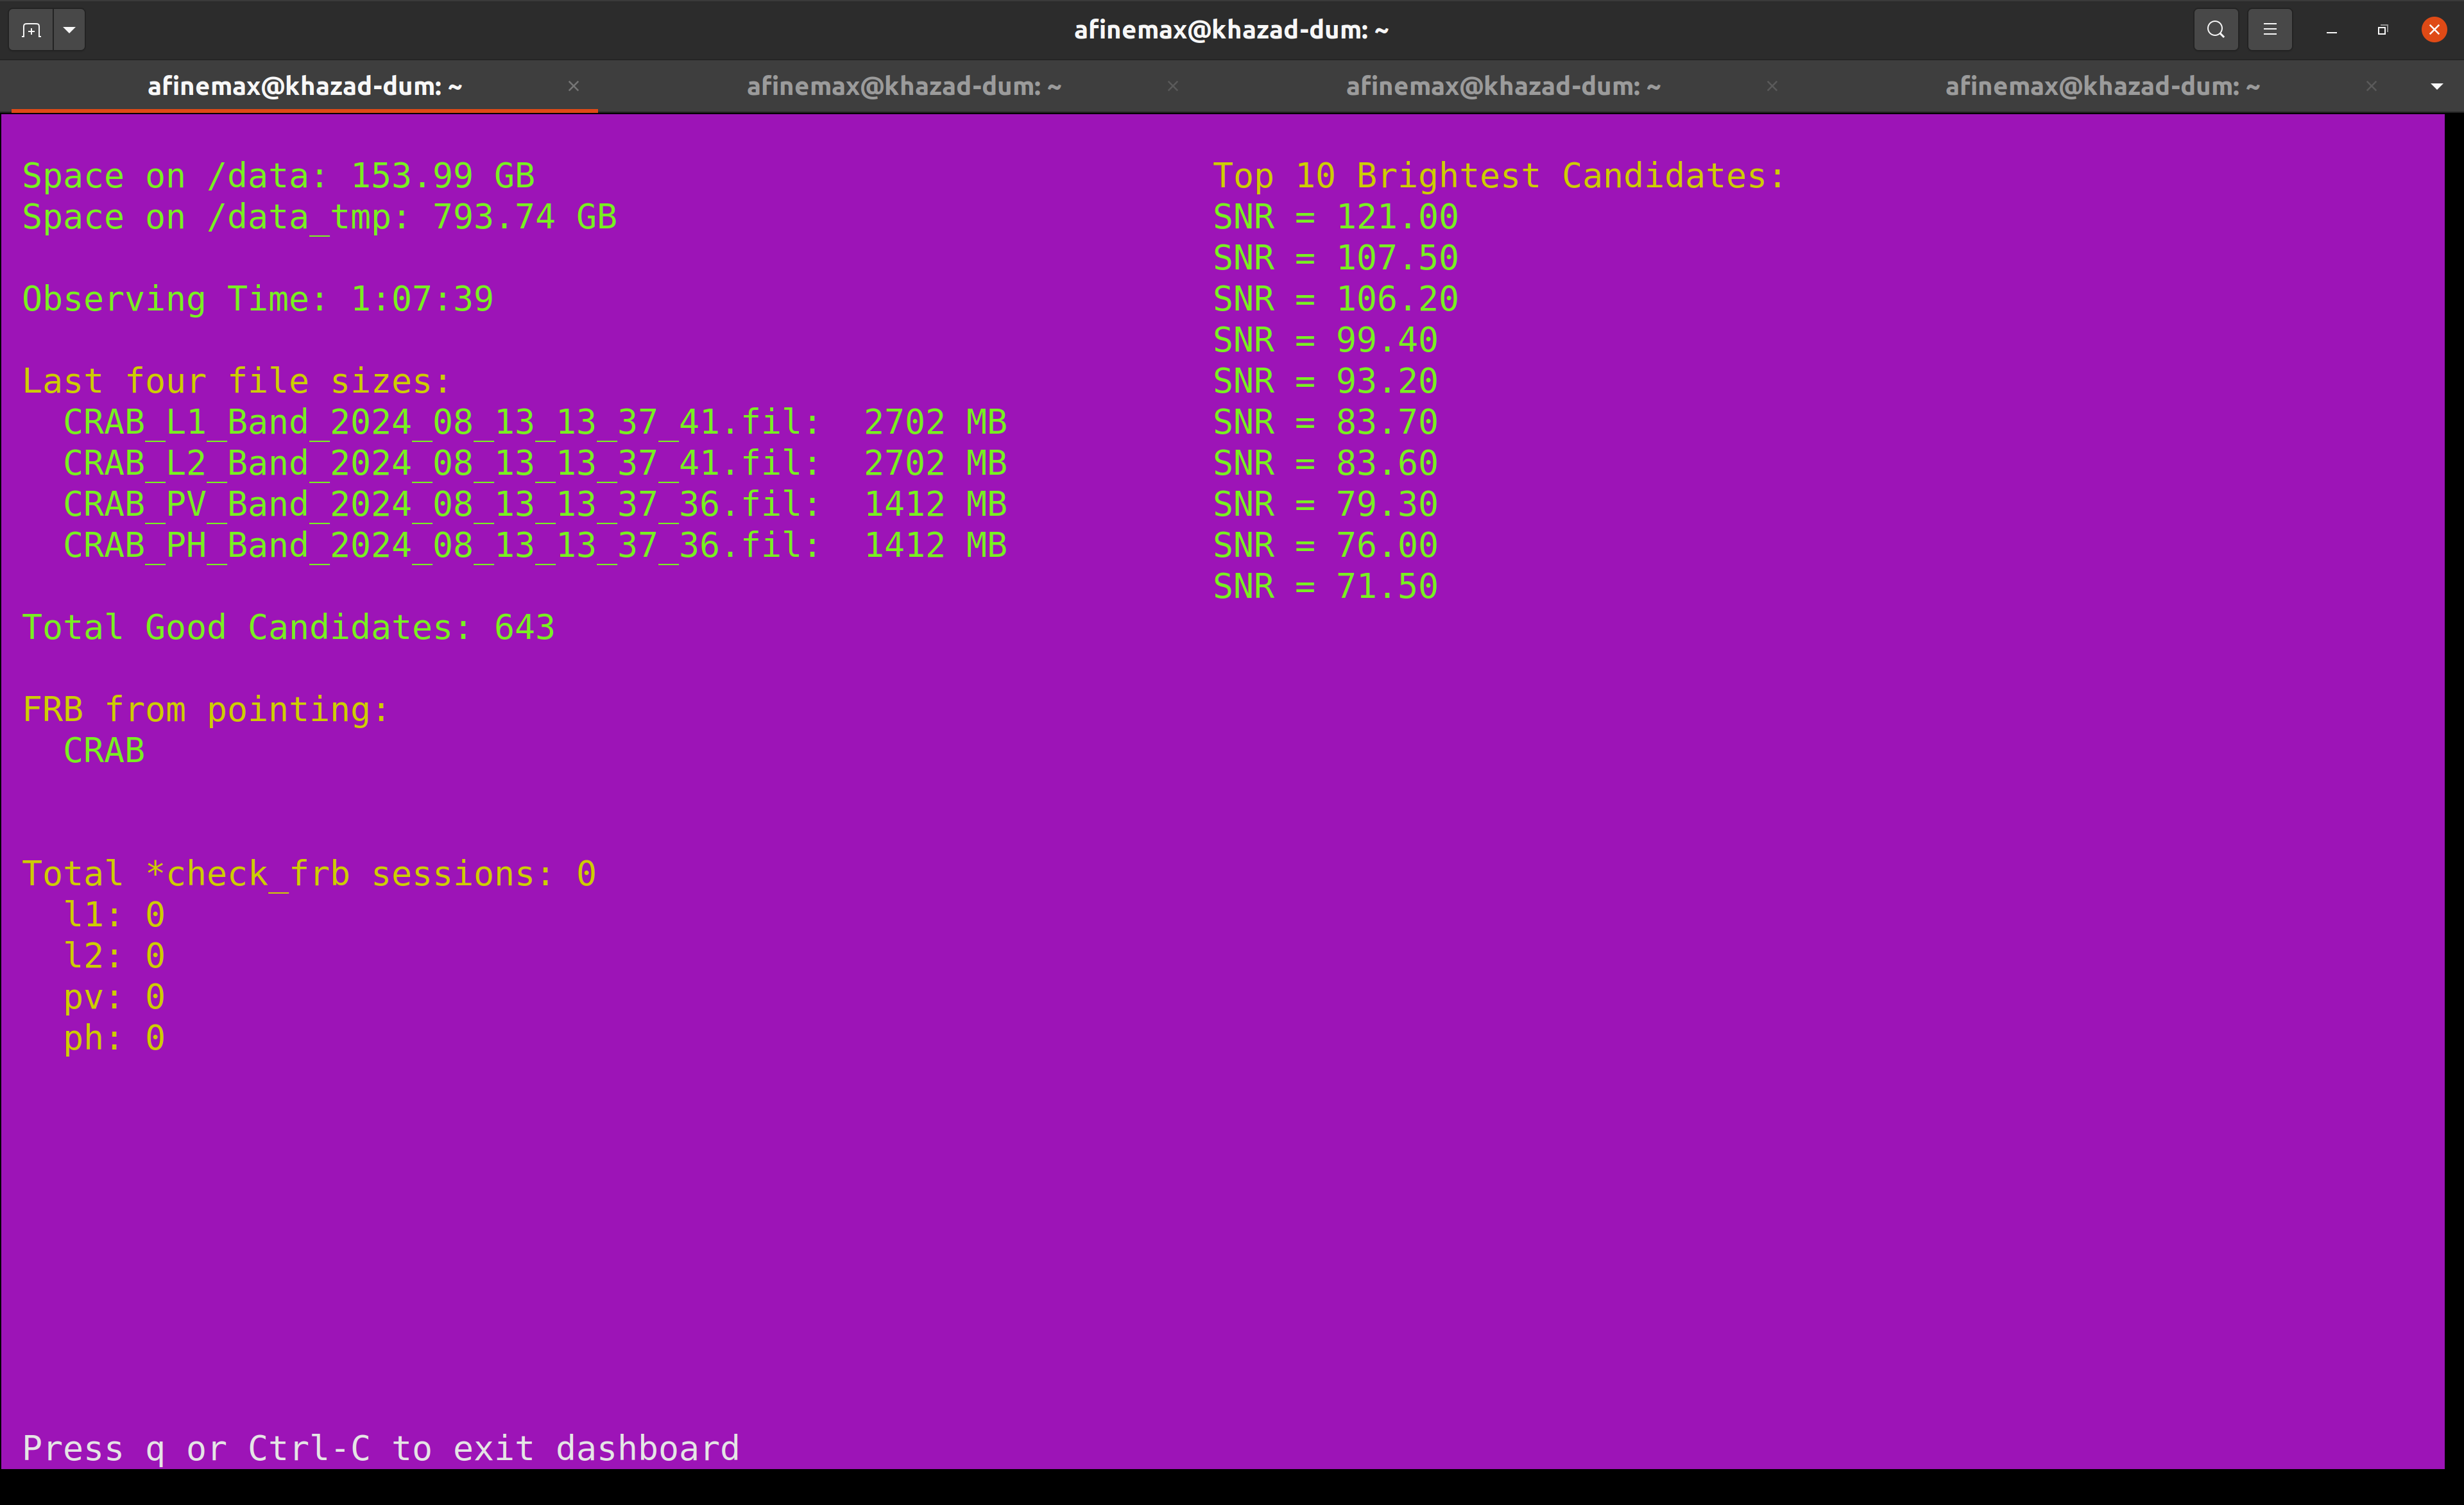
Task: Expand the tab list dropdown arrow
Action: 2437,86
